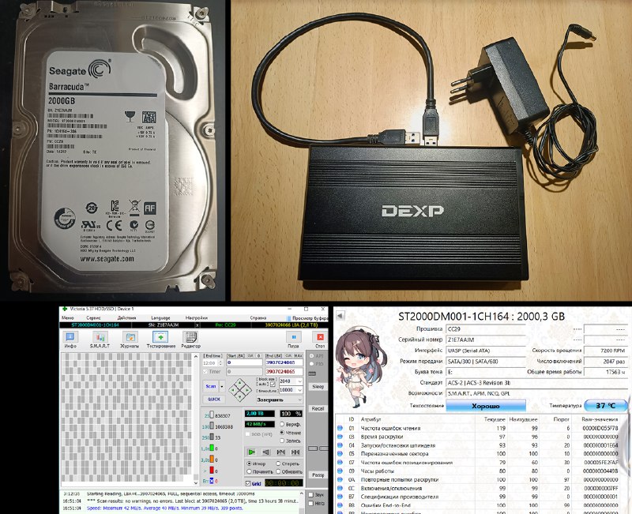The image size is (632, 514).
Task: Open the Редактор toolbar icon
Action: pos(190,337)
